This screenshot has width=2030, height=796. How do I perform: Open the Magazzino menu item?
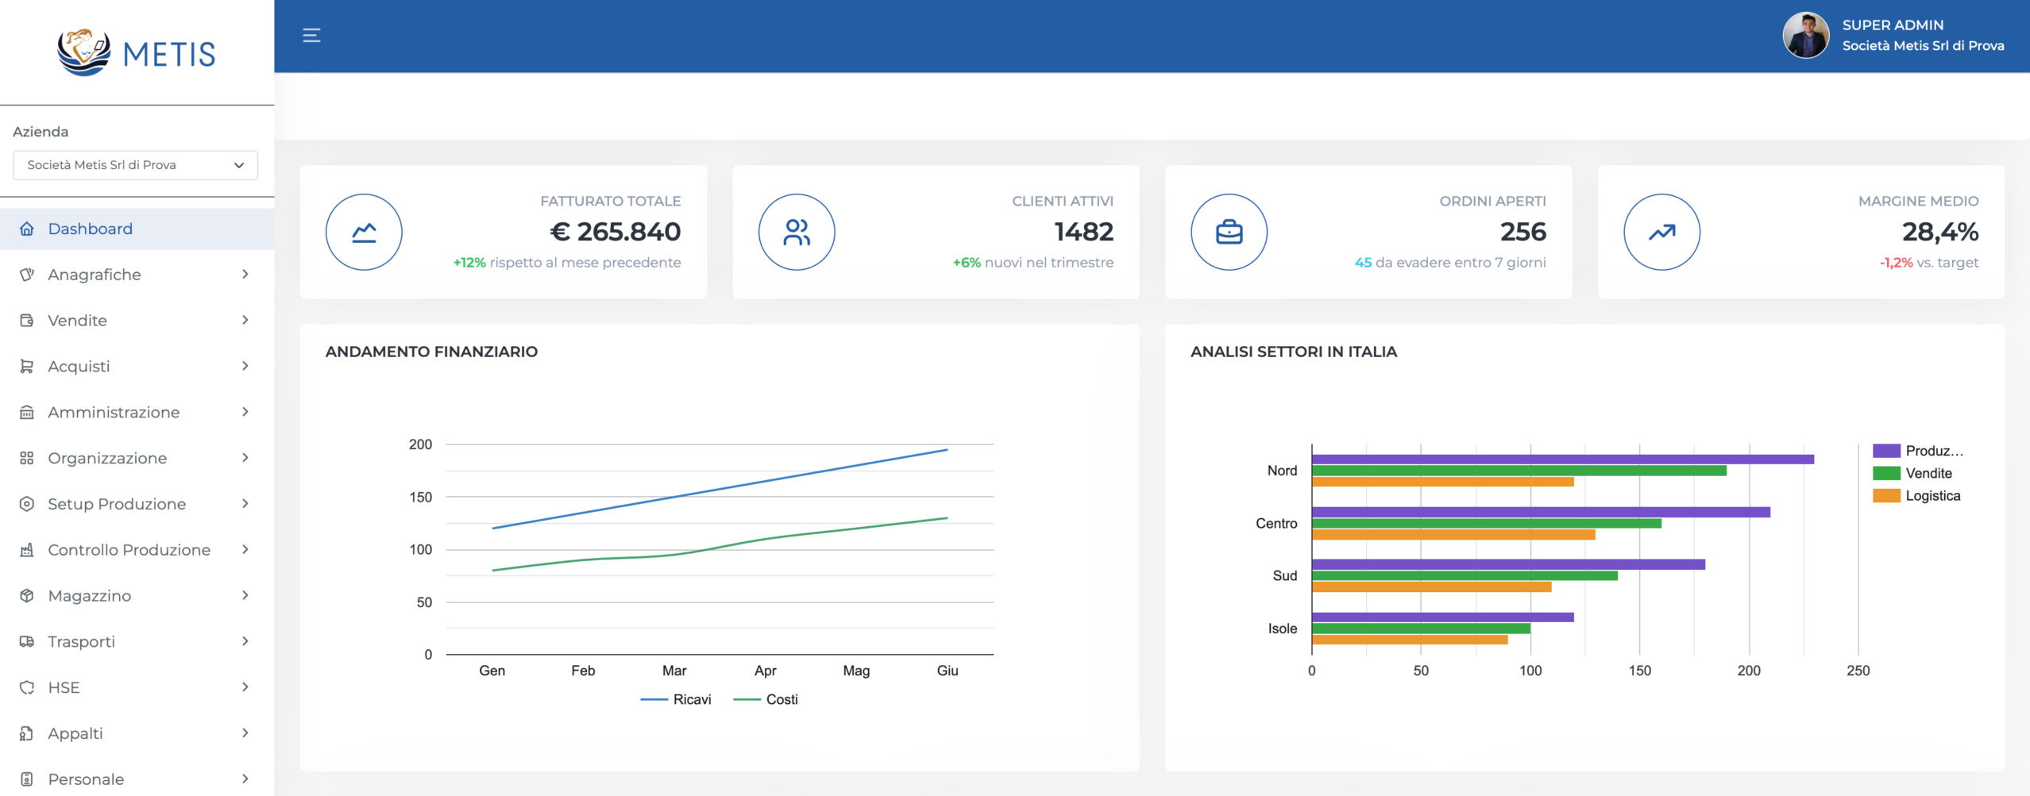(137, 595)
